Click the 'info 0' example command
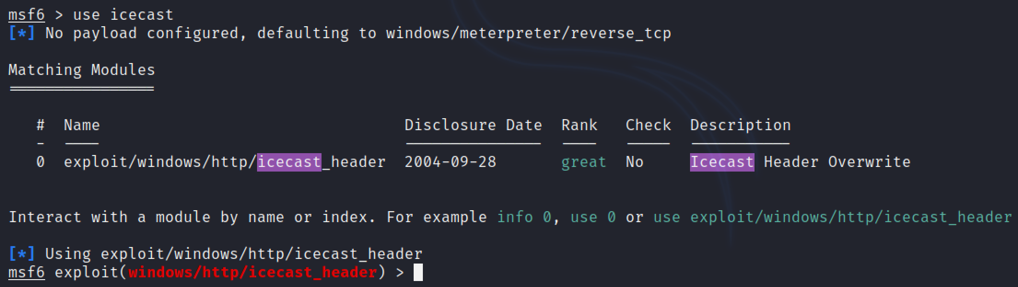This screenshot has height=287, width=1018. (524, 217)
